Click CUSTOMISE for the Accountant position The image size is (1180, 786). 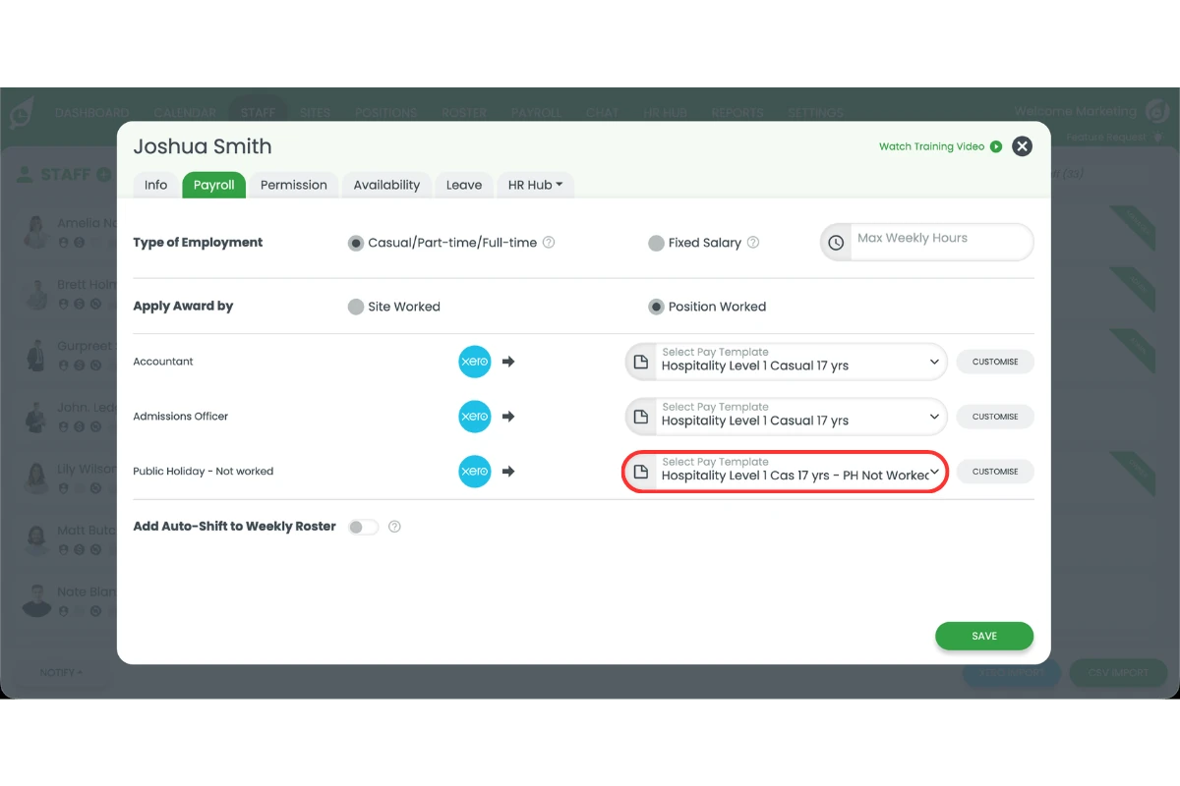[995, 362]
